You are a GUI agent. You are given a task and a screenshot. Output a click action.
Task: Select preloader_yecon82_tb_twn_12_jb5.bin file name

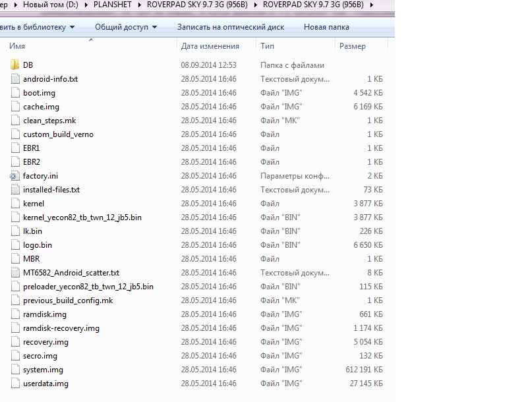tap(88, 287)
